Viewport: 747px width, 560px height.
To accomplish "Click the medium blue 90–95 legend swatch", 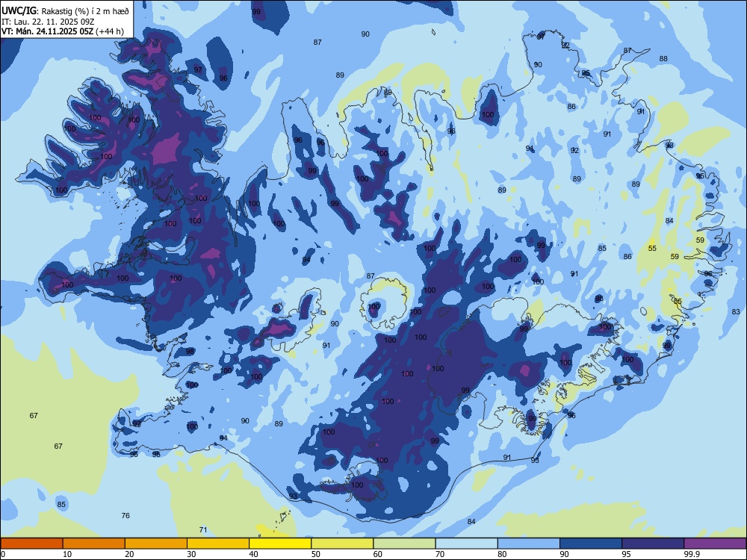I will 591,544.
